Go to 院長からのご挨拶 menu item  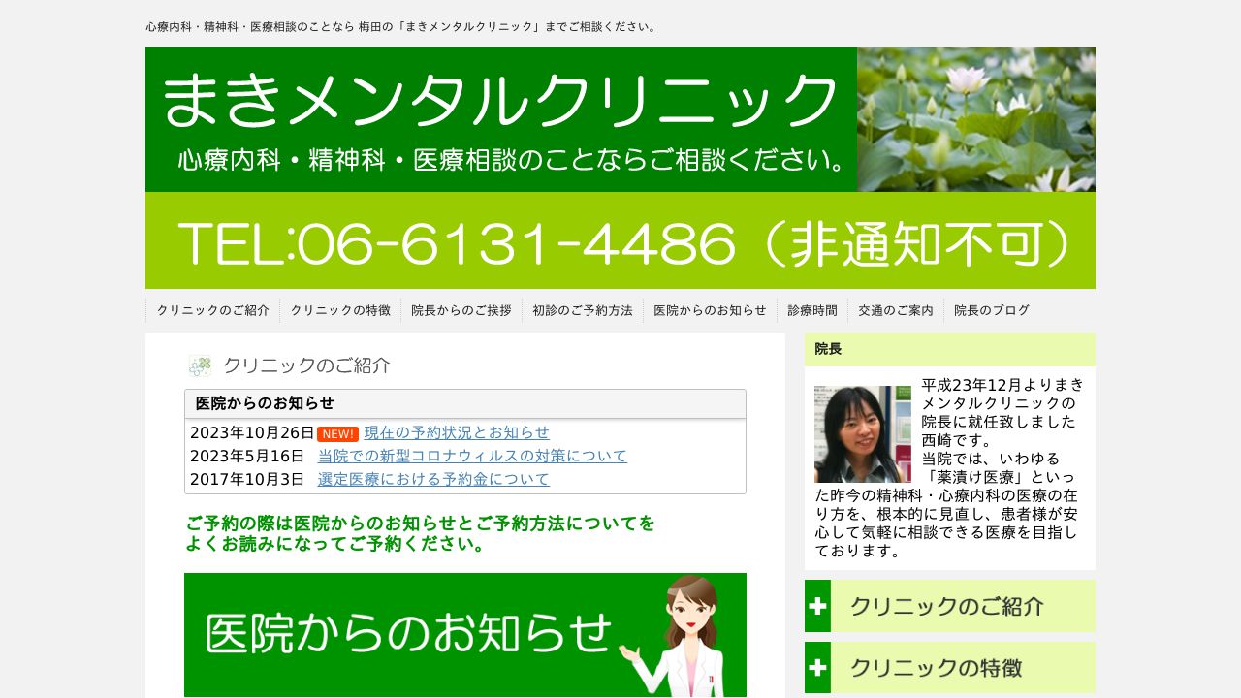[461, 311]
